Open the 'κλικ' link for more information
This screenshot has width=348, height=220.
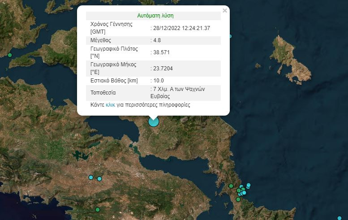110,105
